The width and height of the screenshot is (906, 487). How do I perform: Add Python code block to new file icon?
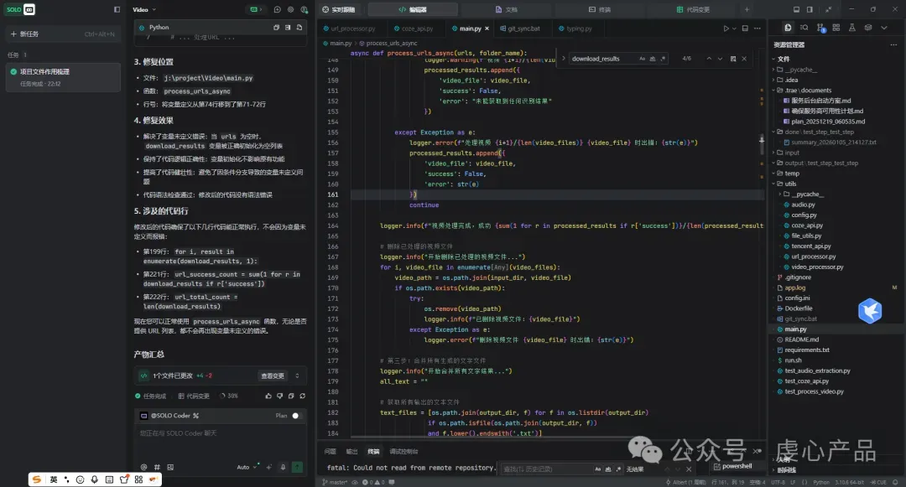(299, 27)
